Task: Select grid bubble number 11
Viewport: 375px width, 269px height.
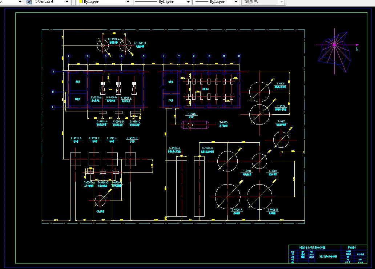Action: 239,56
